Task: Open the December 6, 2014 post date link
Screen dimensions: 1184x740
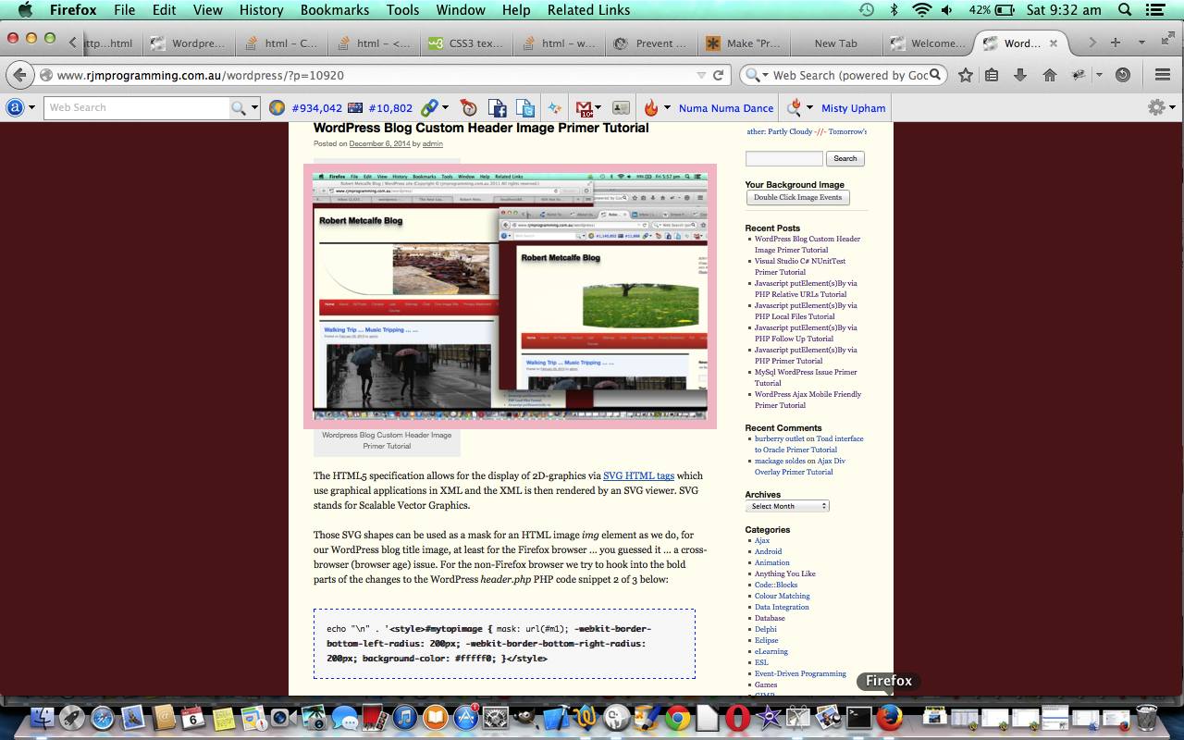Action: point(379,144)
